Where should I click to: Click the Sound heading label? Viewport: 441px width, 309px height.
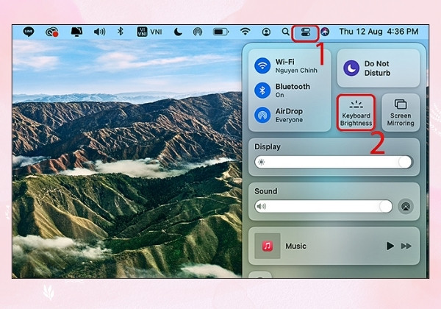tap(266, 191)
